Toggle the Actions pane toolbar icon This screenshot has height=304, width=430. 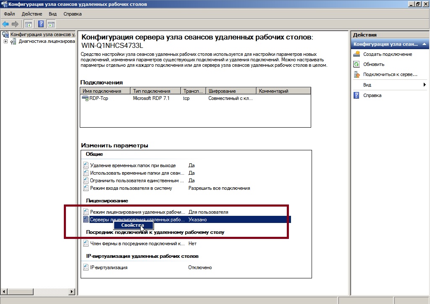coord(51,24)
